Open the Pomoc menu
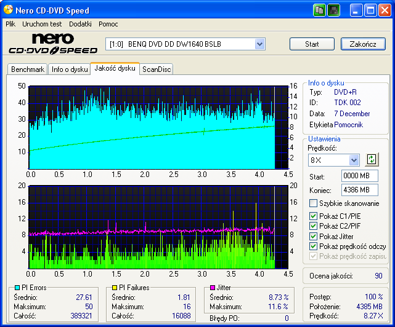 tap(108, 24)
